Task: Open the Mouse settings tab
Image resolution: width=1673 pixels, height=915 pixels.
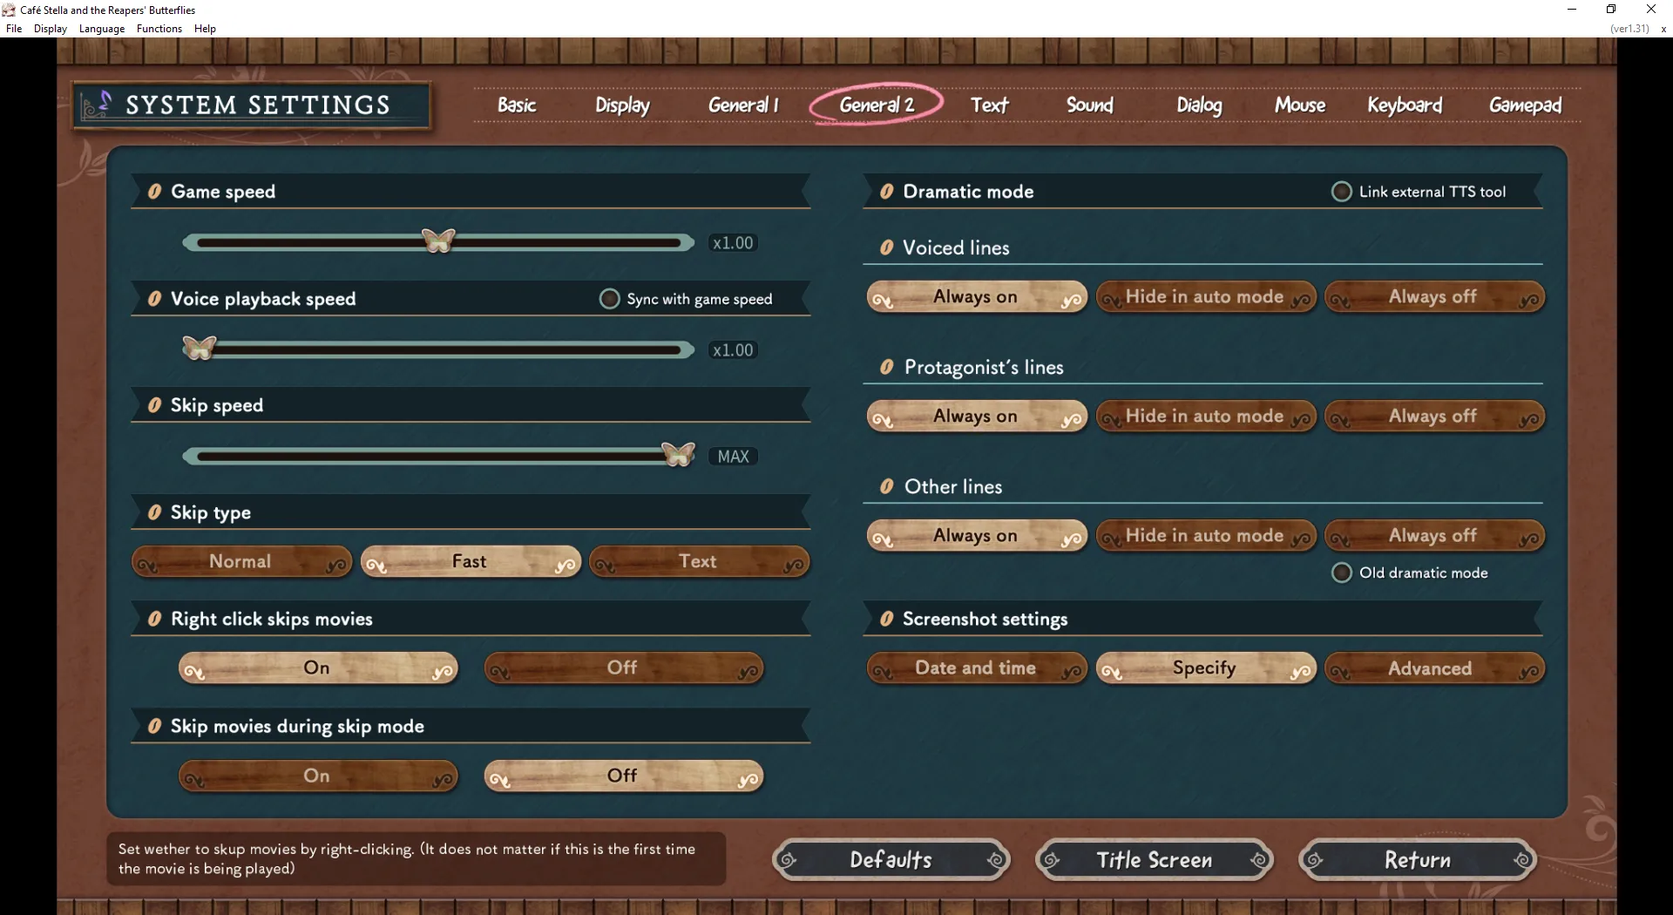Action: coord(1300,105)
